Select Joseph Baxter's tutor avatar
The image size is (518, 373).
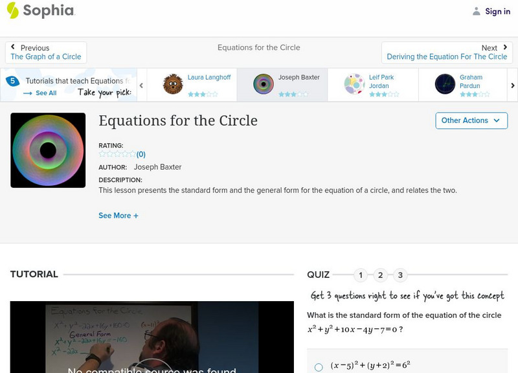[263, 84]
